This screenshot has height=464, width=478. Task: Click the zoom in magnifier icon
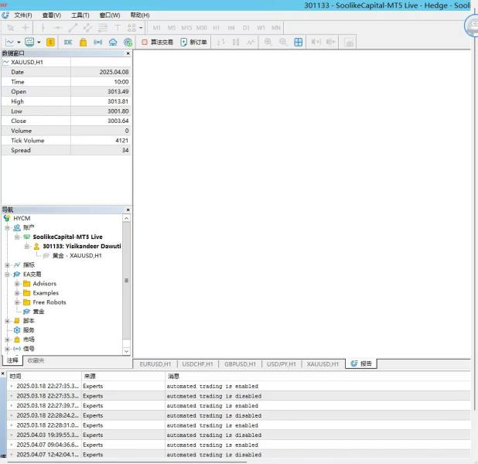[268, 42]
